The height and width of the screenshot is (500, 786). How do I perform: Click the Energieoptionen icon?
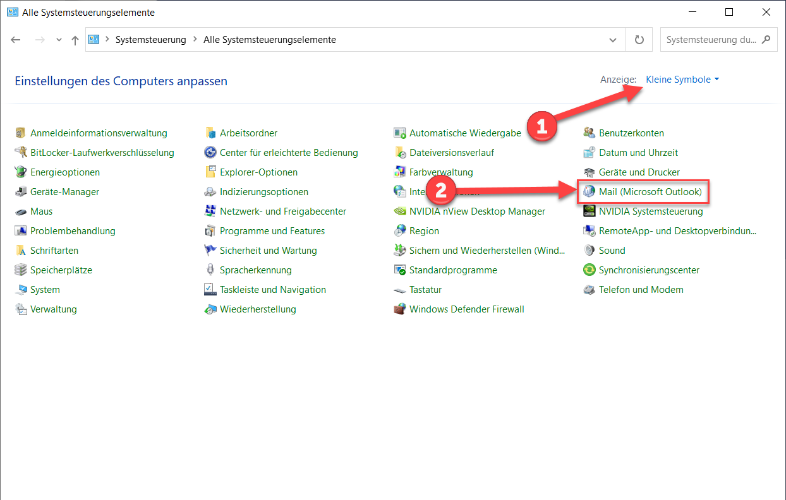tap(20, 172)
